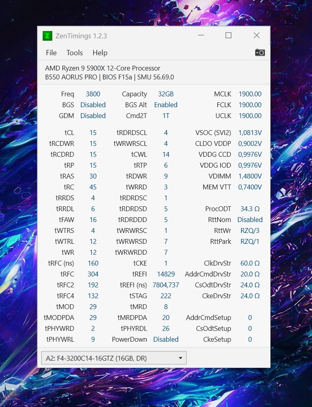Click the RttWr value RZQ/3
312x407 pixels.
(x=250, y=231)
